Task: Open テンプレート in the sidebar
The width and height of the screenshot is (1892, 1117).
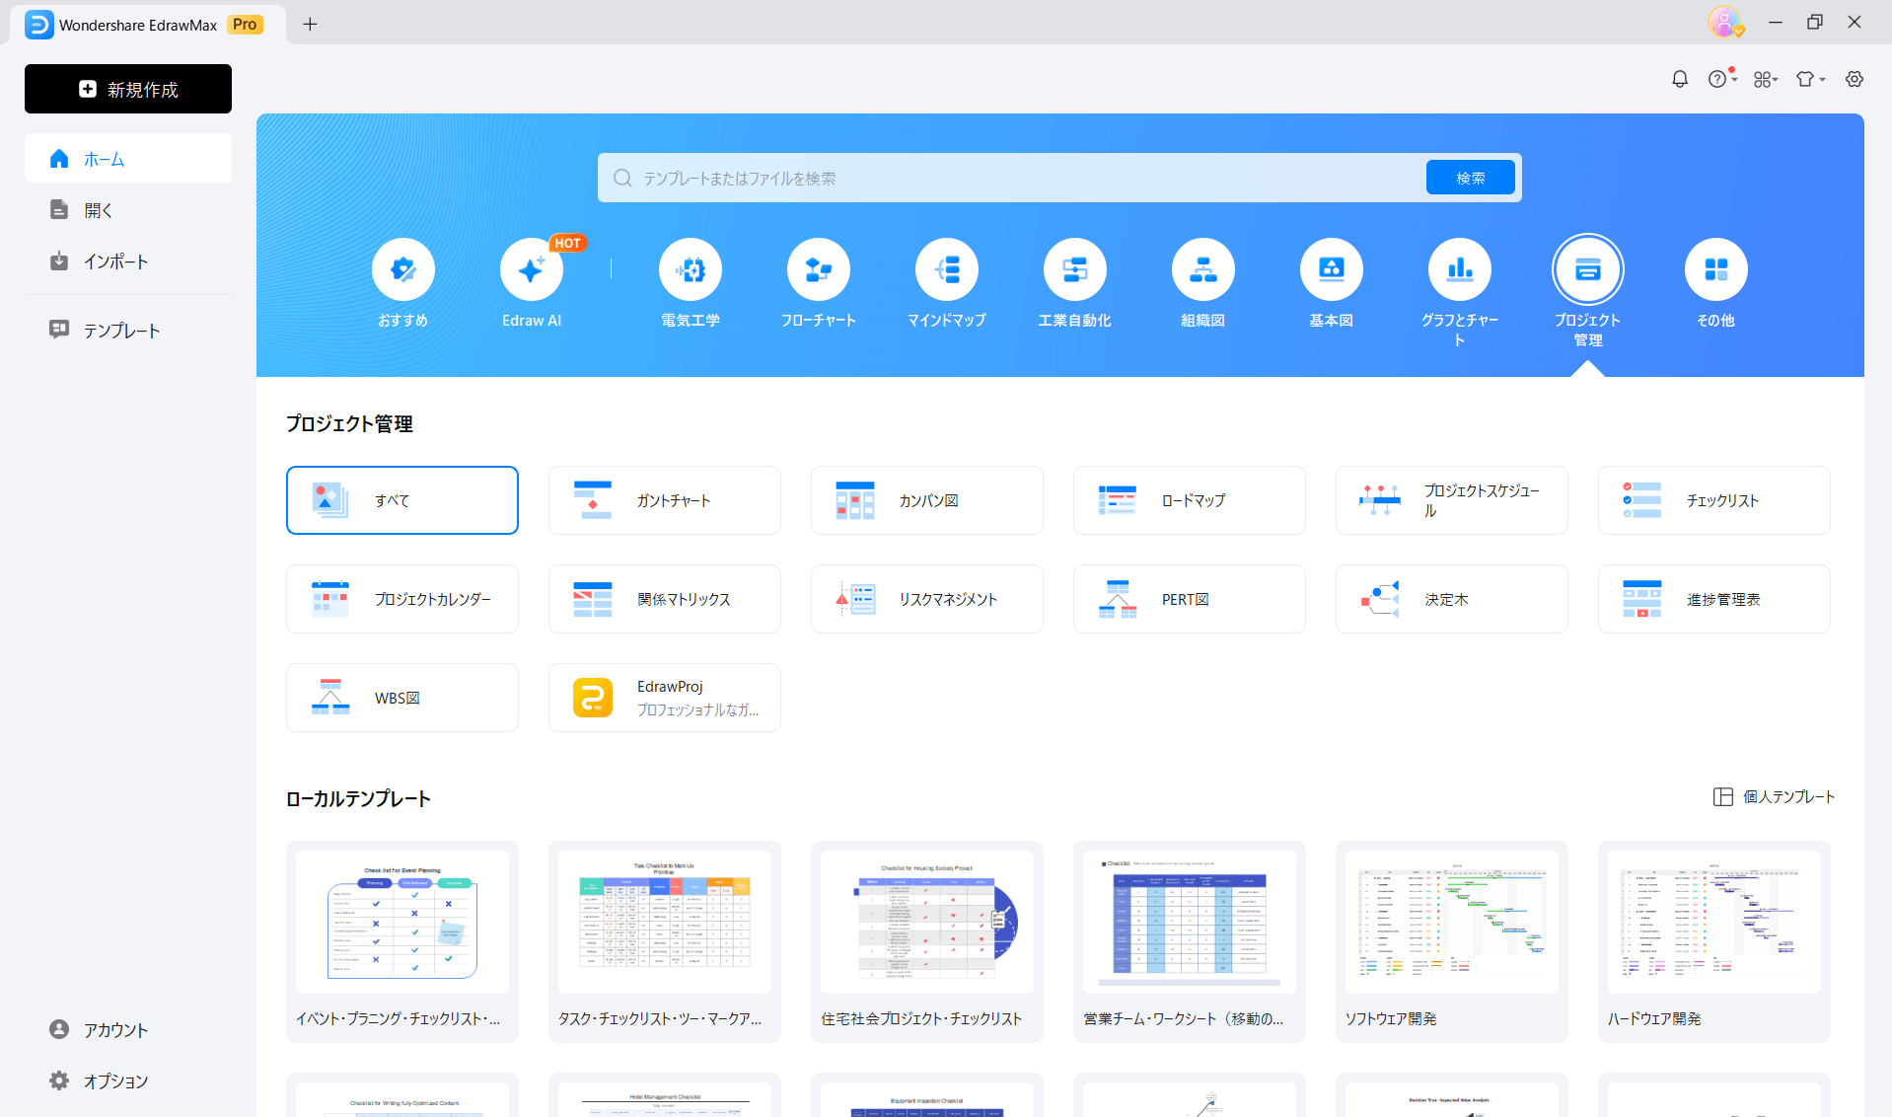Action: pyautogui.click(x=128, y=330)
